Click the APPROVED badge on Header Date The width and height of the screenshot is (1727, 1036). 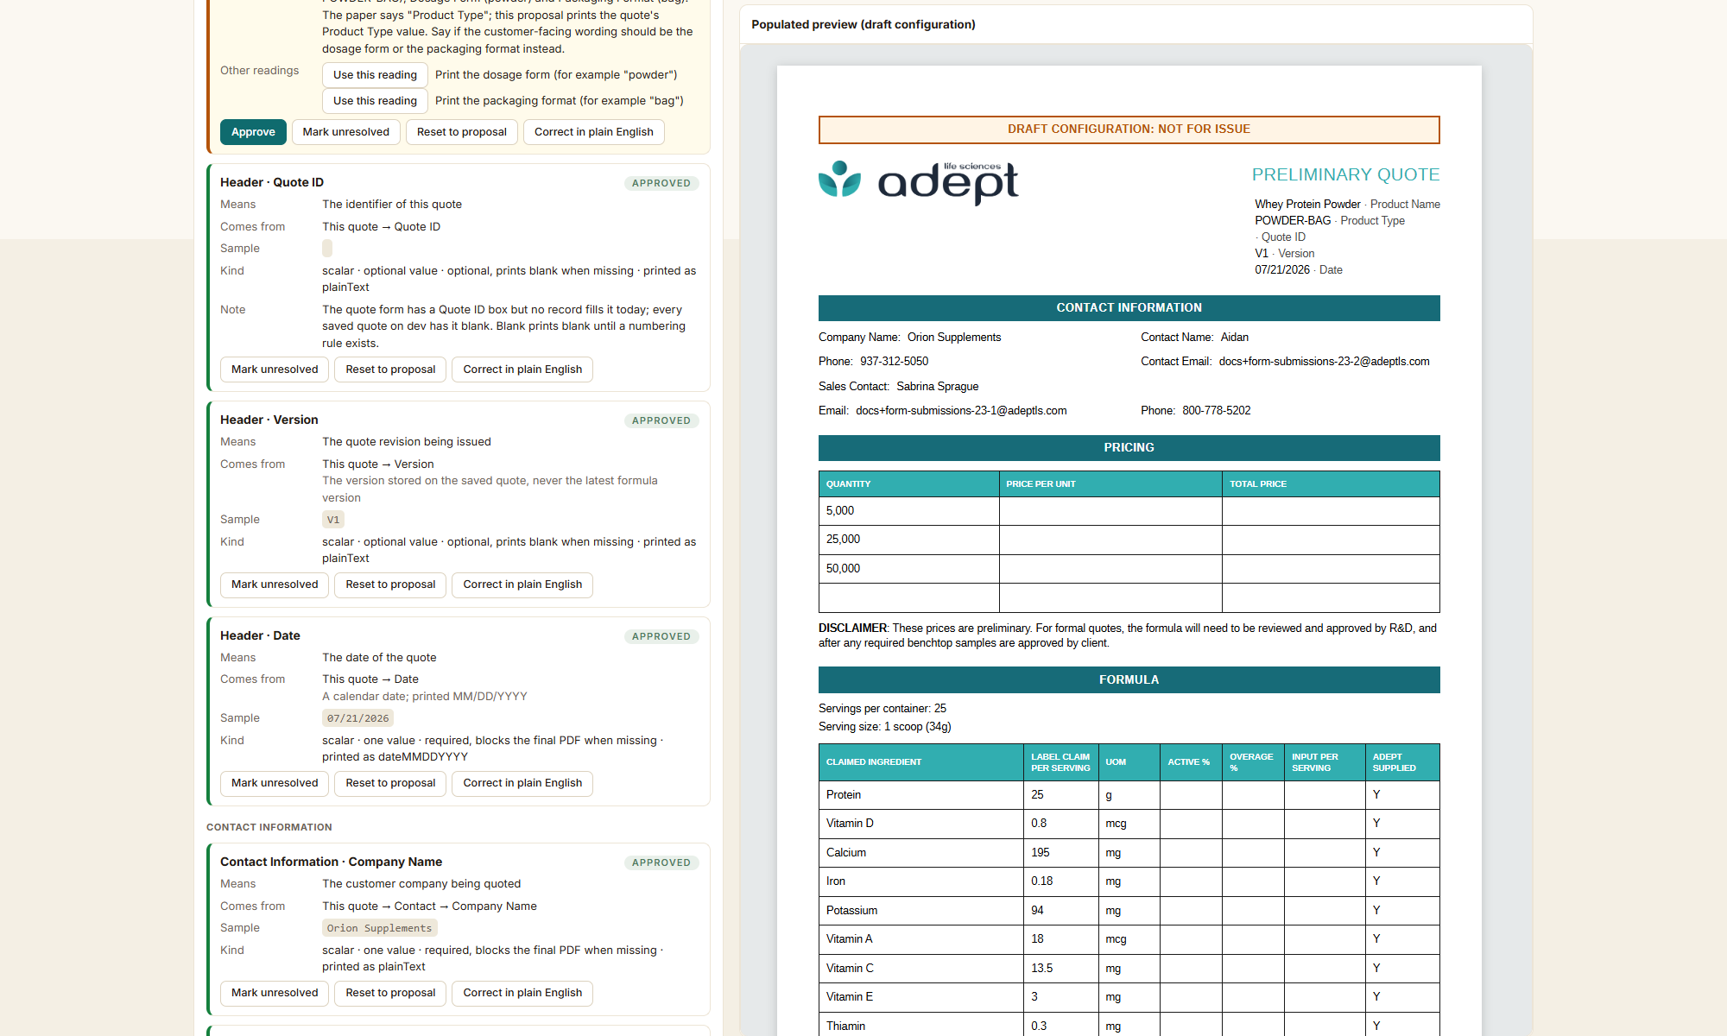pos(661,636)
